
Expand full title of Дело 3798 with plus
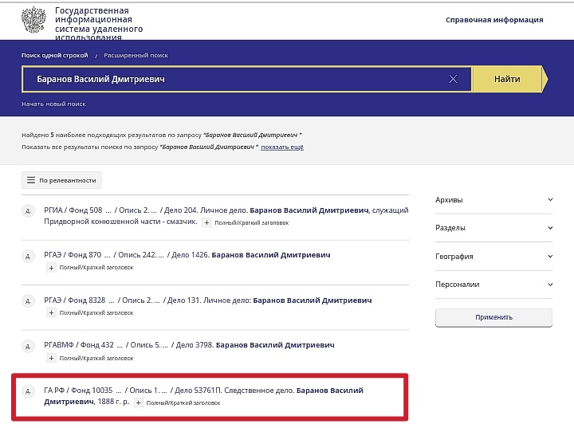tap(51, 358)
